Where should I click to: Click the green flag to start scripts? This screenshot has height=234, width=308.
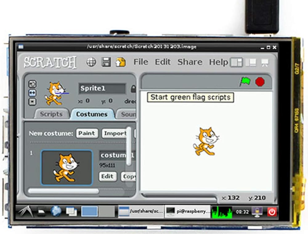245,82
